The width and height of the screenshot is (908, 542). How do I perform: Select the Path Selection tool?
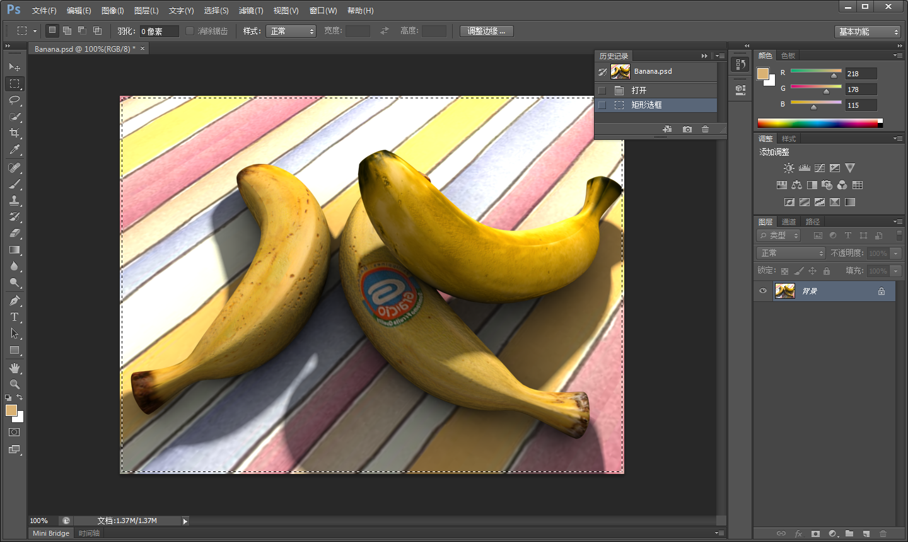pyautogui.click(x=15, y=333)
